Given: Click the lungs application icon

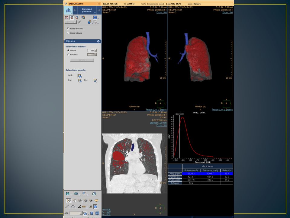Looking at the screenshot, I should [68, 10].
